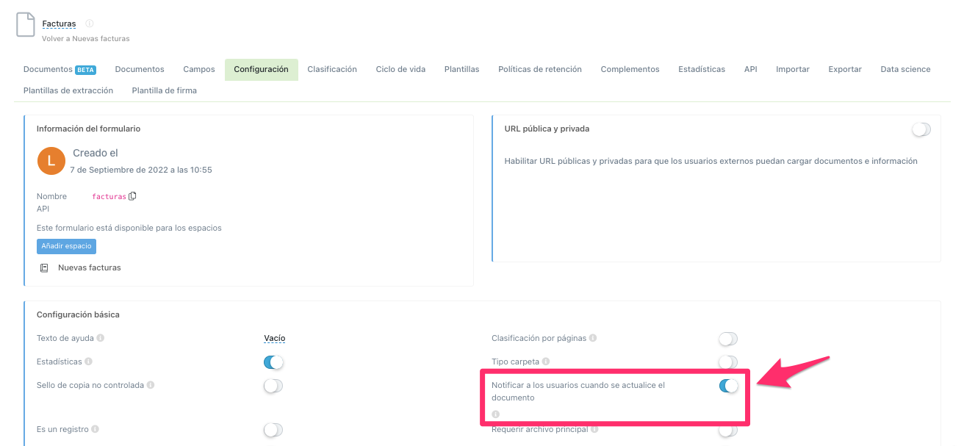Viewport: 964px width, 446px height.
Task: Enable Clasificación por páginas switch
Action: (x=727, y=339)
